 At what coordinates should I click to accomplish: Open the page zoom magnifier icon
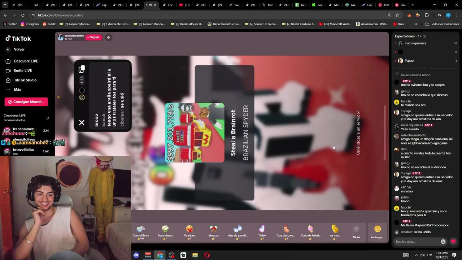(x=389, y=15)
